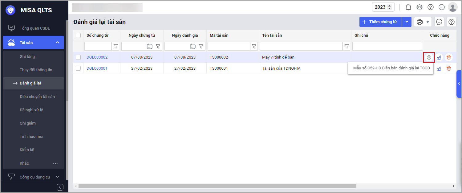
Task: Go to Tổng quan CSDL in sidebar
Action: click(35, 28)
